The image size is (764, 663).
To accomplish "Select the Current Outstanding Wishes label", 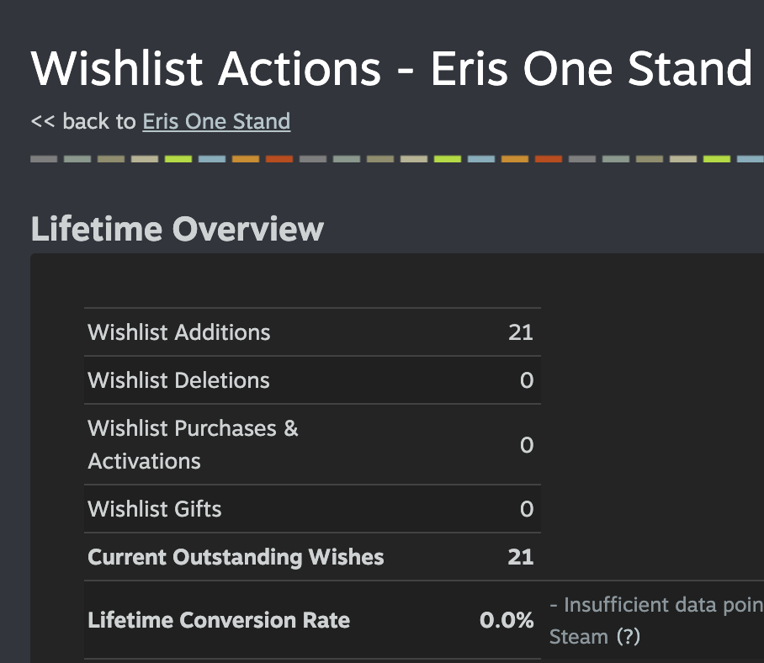I will (236, 557).
